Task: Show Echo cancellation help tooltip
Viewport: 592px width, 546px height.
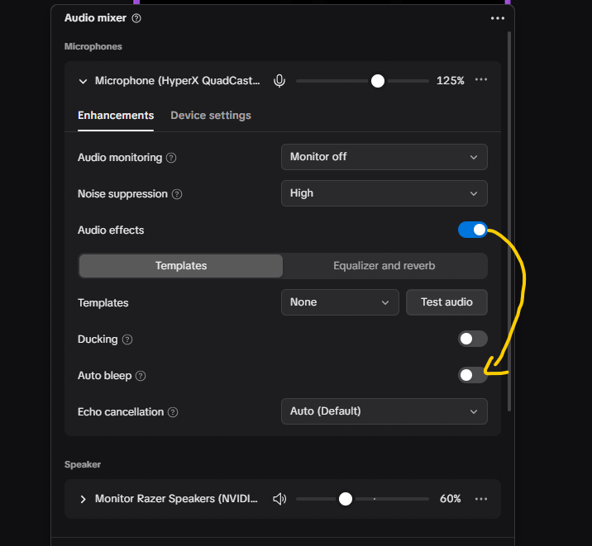Action: (x=173, y=412)
